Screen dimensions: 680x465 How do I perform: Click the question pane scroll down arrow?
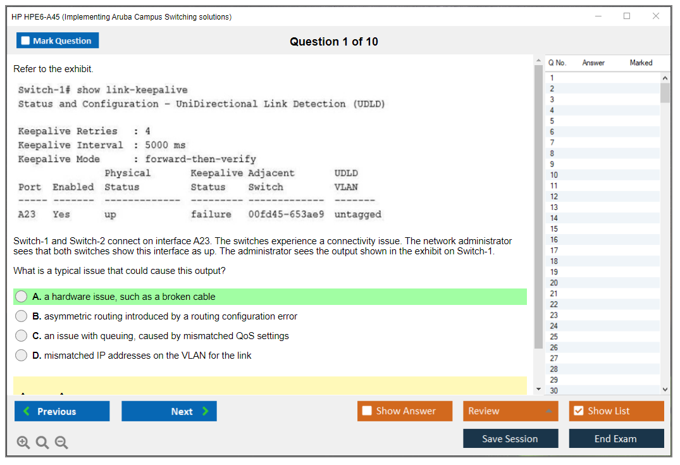[x=538, y=388]
